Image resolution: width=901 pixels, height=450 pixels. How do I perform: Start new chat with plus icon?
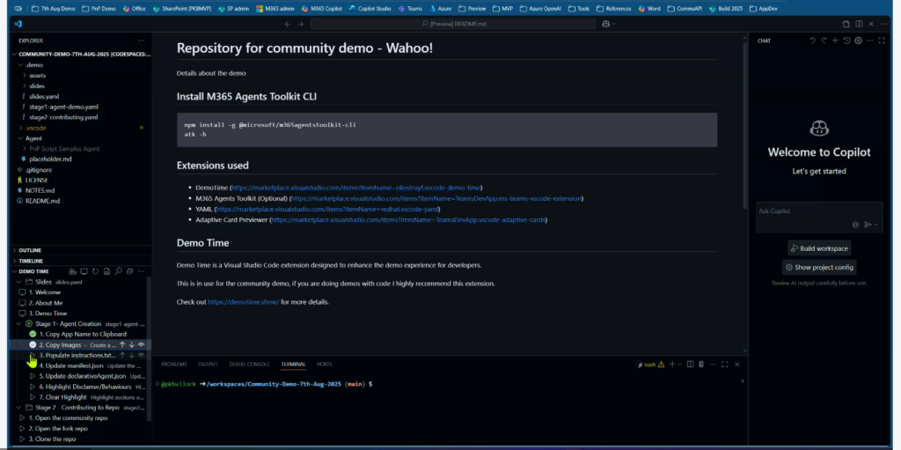coord(836,41)
